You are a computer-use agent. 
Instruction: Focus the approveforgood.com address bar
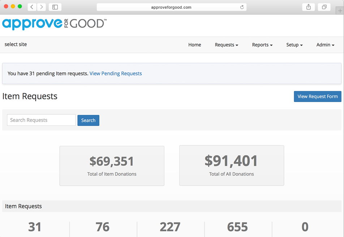(x=171, y=7)
